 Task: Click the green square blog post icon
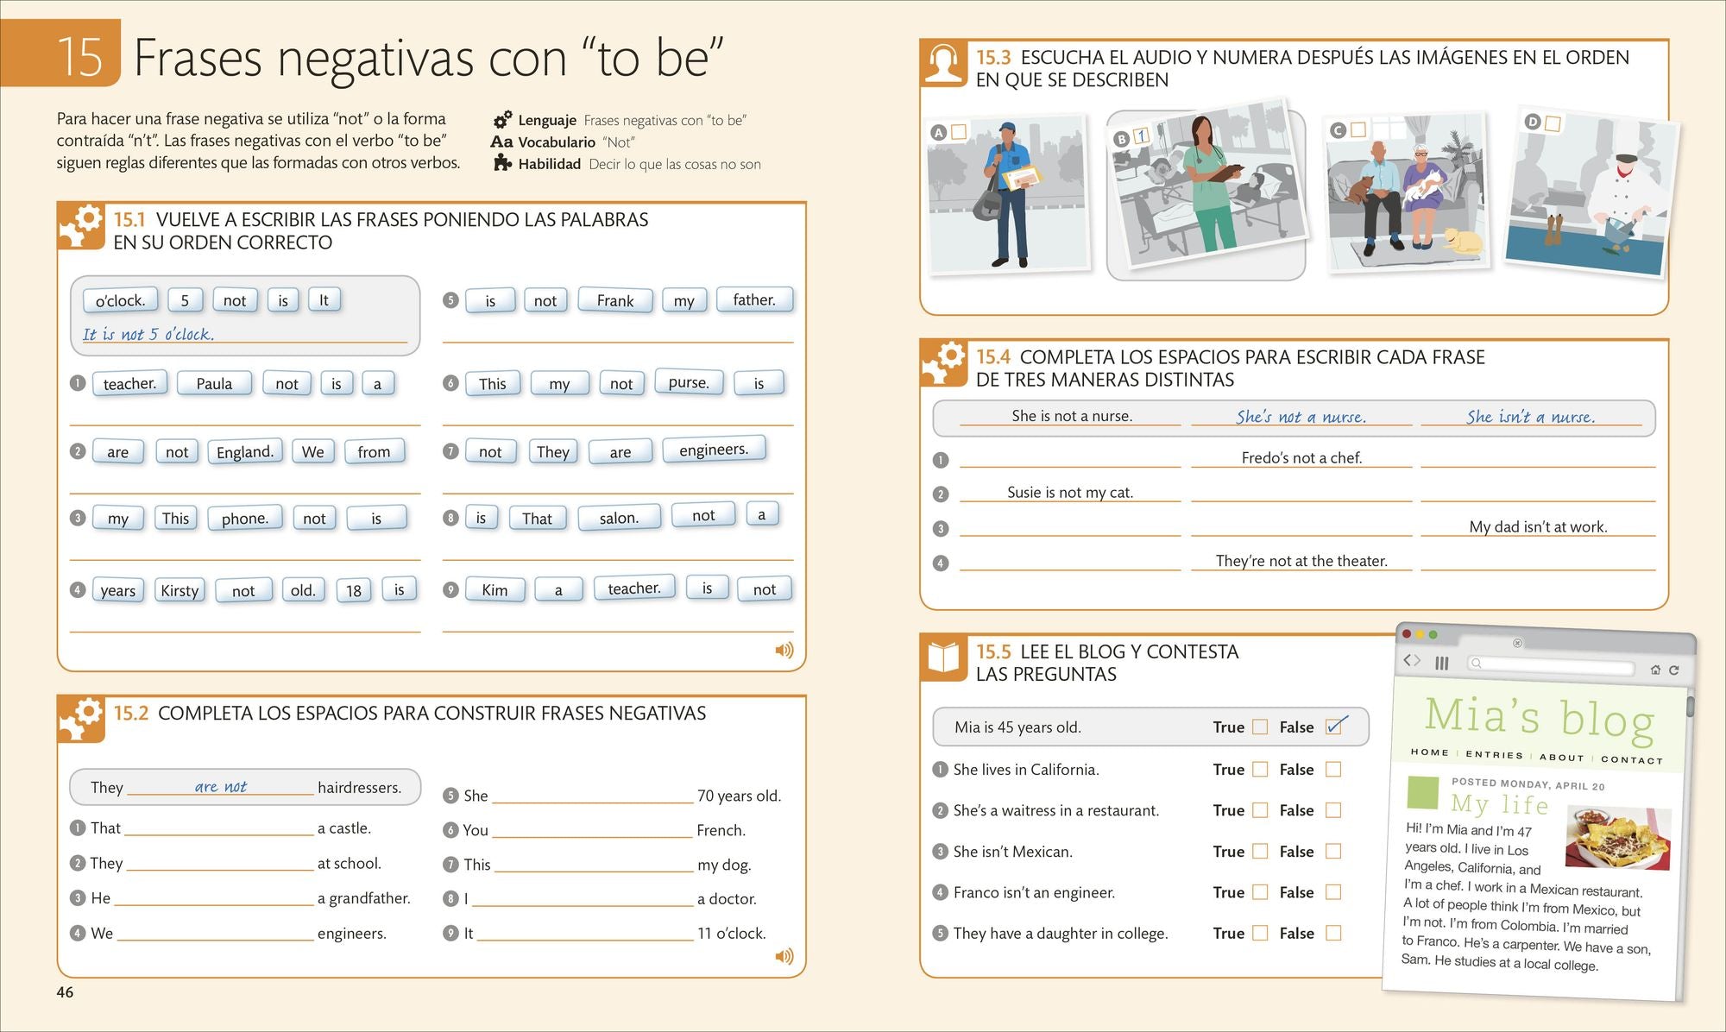(x=1423, y=791)
